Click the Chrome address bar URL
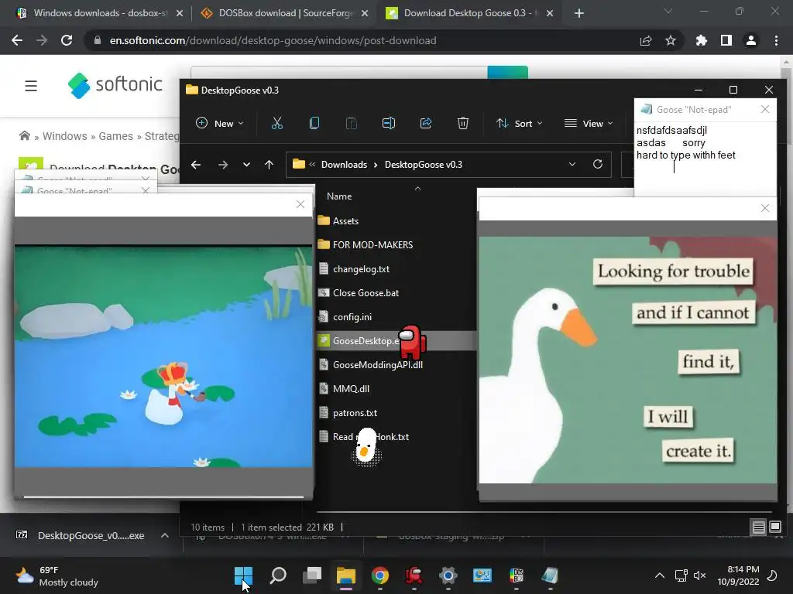This screenshot has width=793, height=594. point(273,40)
